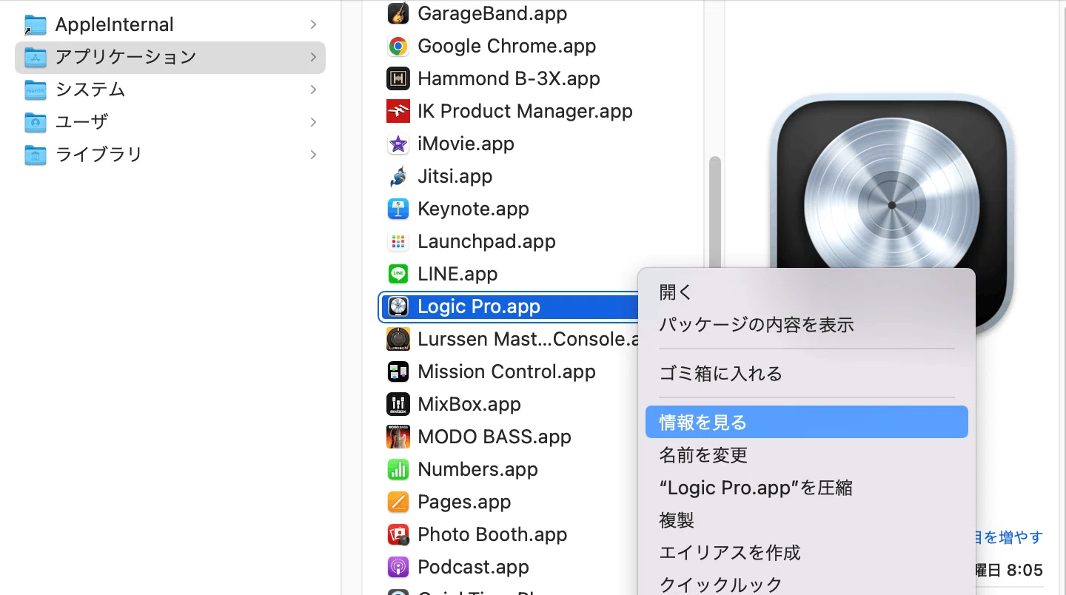
Task: Click the LINE.app green icon
Action: (398, 274)
